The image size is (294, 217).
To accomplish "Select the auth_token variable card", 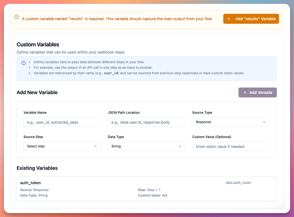I will pyautogui.click(x=146, y=189).
